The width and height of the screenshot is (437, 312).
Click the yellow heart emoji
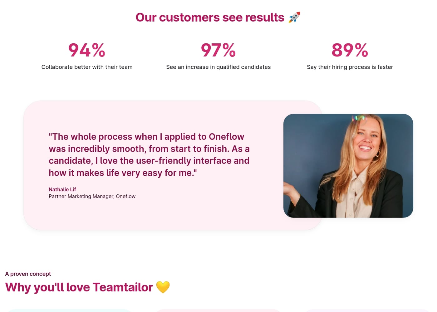[x=163, y=287]
